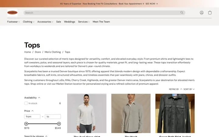219x137 pixels.
Task: Open the Weddings menu item
Action: 69,22
